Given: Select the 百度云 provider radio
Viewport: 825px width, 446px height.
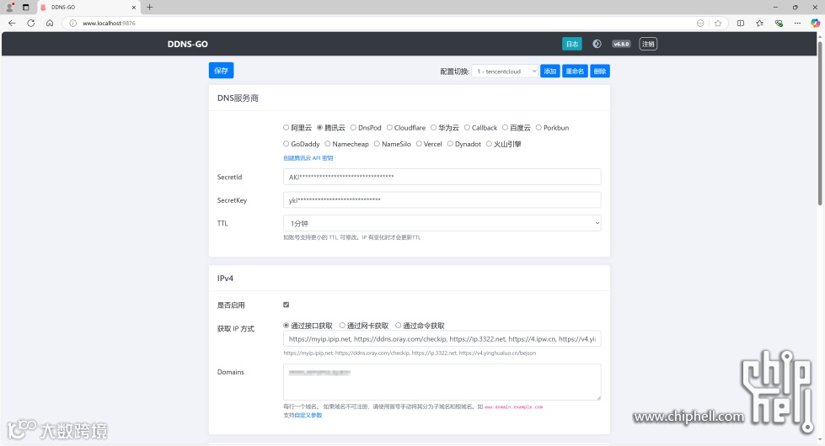Looking at the screenshot, I should point(505,128).
